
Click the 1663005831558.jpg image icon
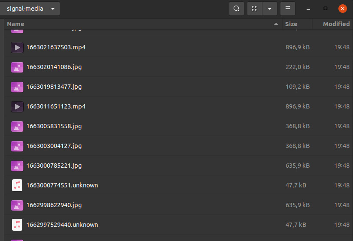tap(17, 126)
